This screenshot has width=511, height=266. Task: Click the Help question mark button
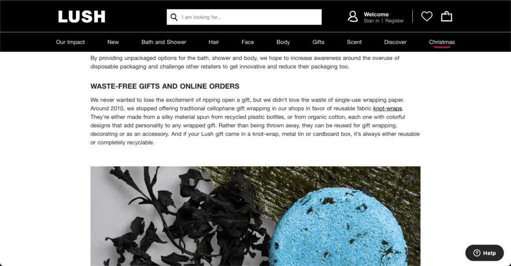point(484,253)
